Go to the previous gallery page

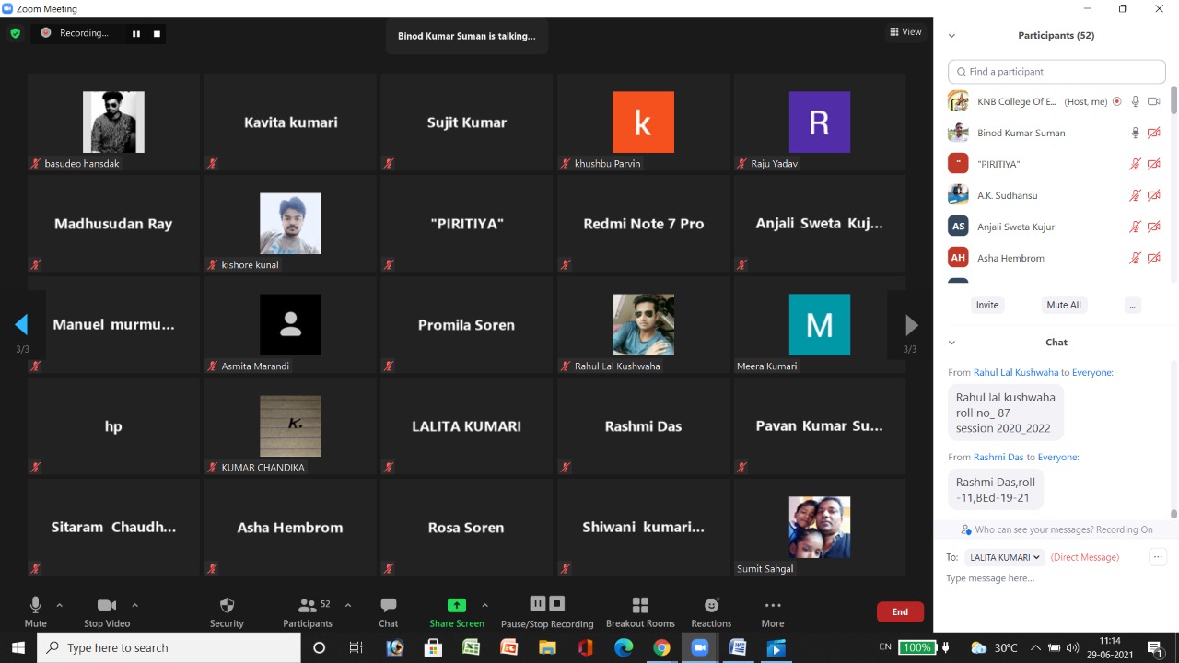(x=21, y=324)
